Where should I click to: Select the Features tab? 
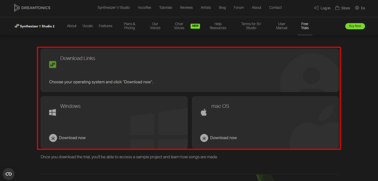click(x=105, y=26)
